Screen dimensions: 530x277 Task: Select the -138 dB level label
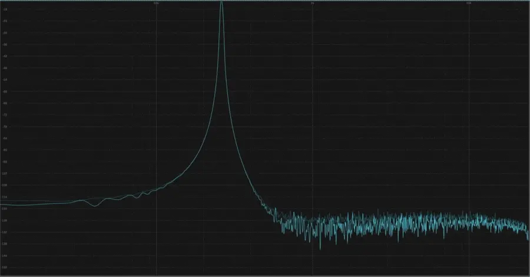(x=5, y=243)
